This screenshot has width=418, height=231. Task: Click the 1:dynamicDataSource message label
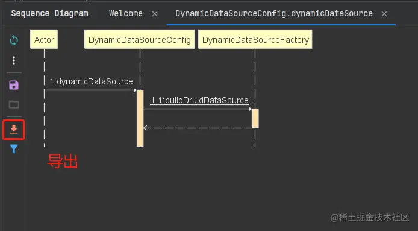[x=91, y=81]
